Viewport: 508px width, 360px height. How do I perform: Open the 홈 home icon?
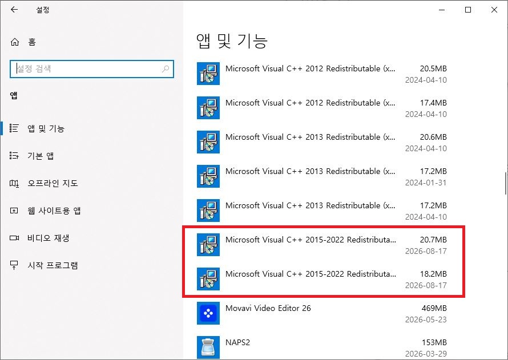pos(15,42)
